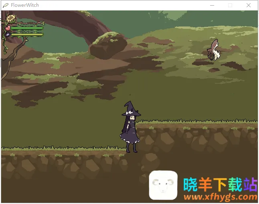Click the purple mana gem icon
Viewport: 259px width, 204px height.
7,34
